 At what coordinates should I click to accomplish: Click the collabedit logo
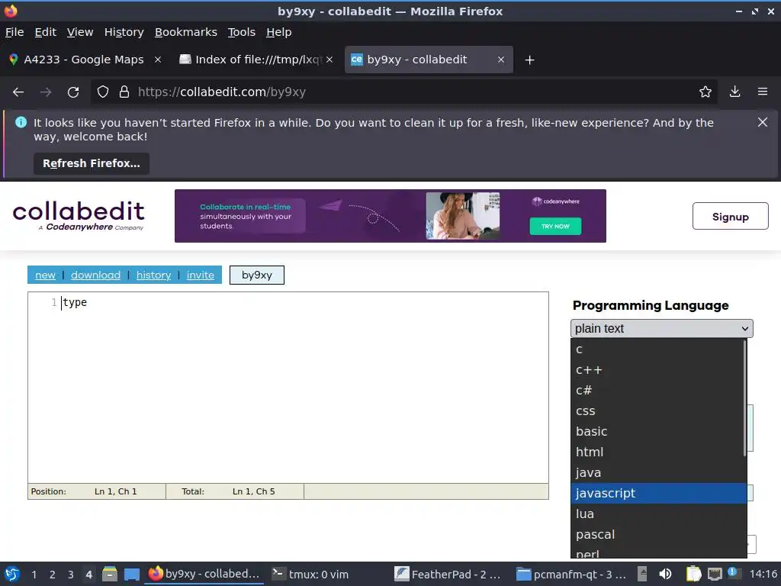coord(79,216)
